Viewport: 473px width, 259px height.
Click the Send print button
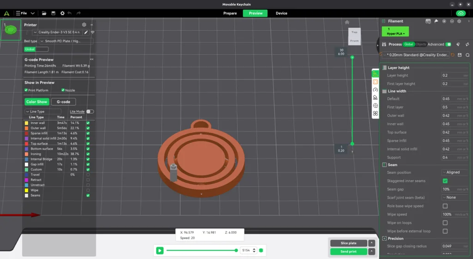coord(348,252)
